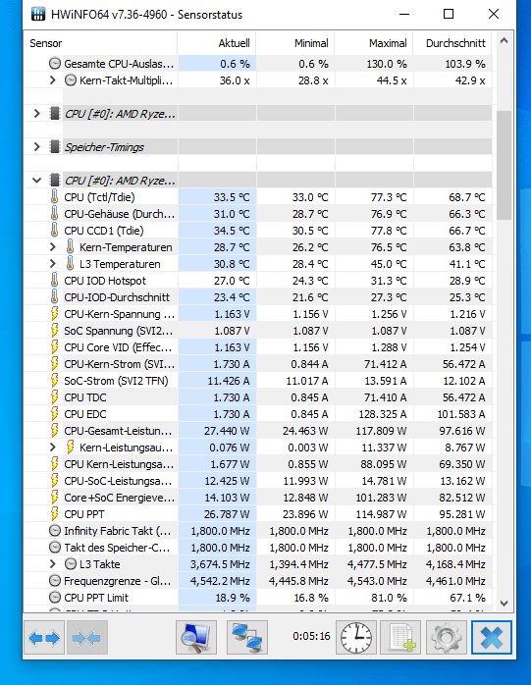The height and width of the screenshot is (685, 531).
Task: Click the Aktuell column header
Action: (217, 43)
